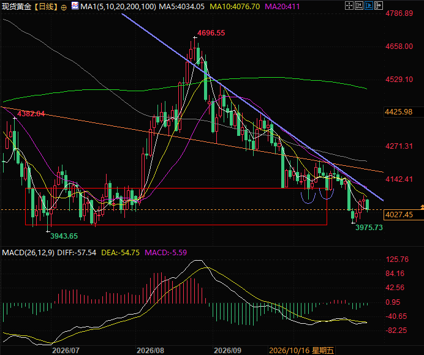Click the 4786.89 axis value

coord(399,13)
